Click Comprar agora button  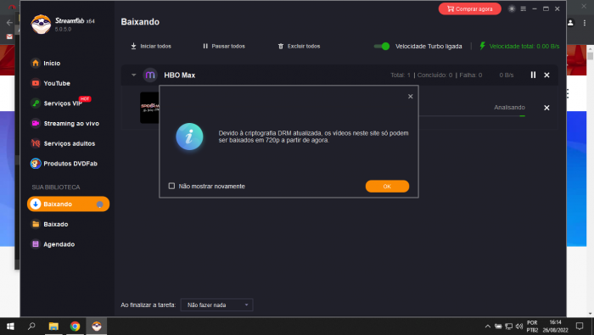(x=470, y=8)
